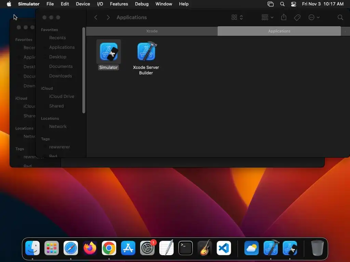The width and height of the screenshot is (350, 262).
Task: Launch Google Chrome from the Dock
Action: click(x=109, y=248)
